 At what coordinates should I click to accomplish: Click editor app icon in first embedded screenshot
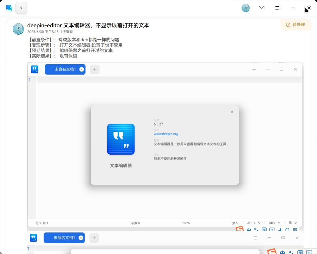click(35, 70)
